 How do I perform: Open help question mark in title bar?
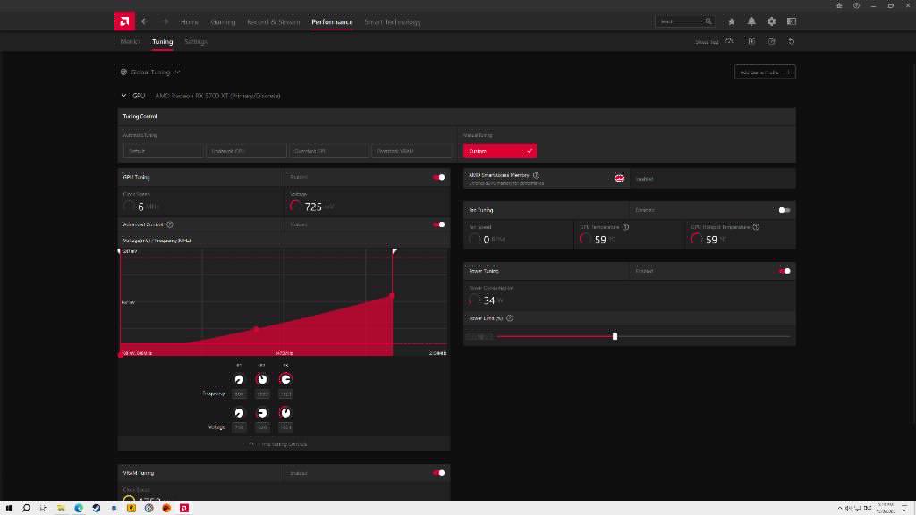coord(856,5)
